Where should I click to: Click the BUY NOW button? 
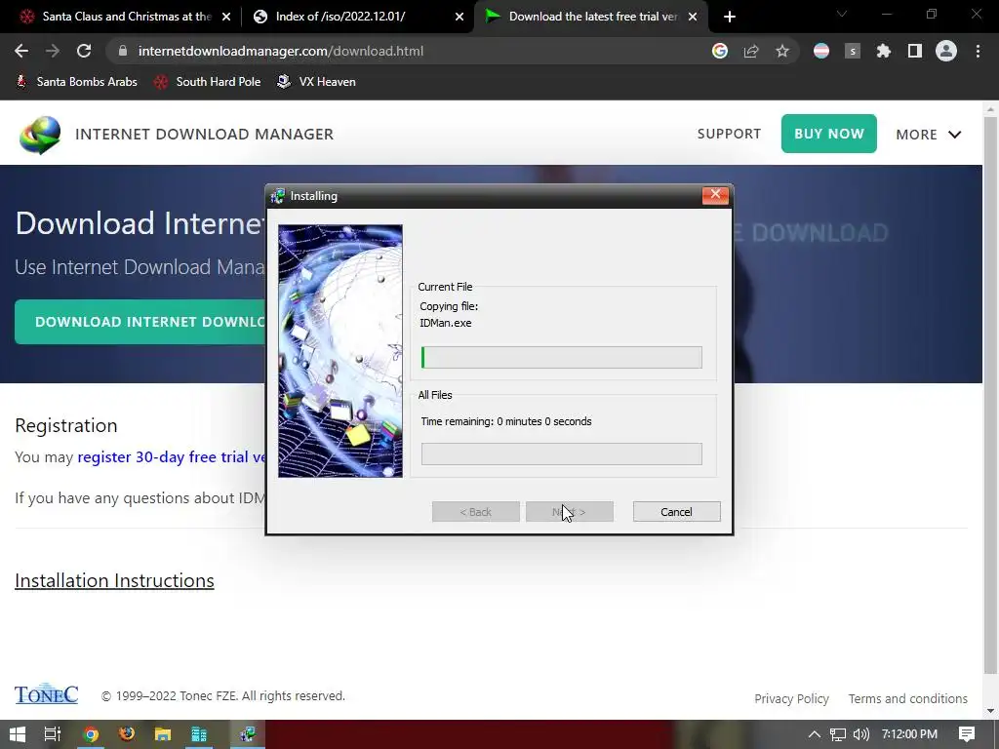point(829,134)
